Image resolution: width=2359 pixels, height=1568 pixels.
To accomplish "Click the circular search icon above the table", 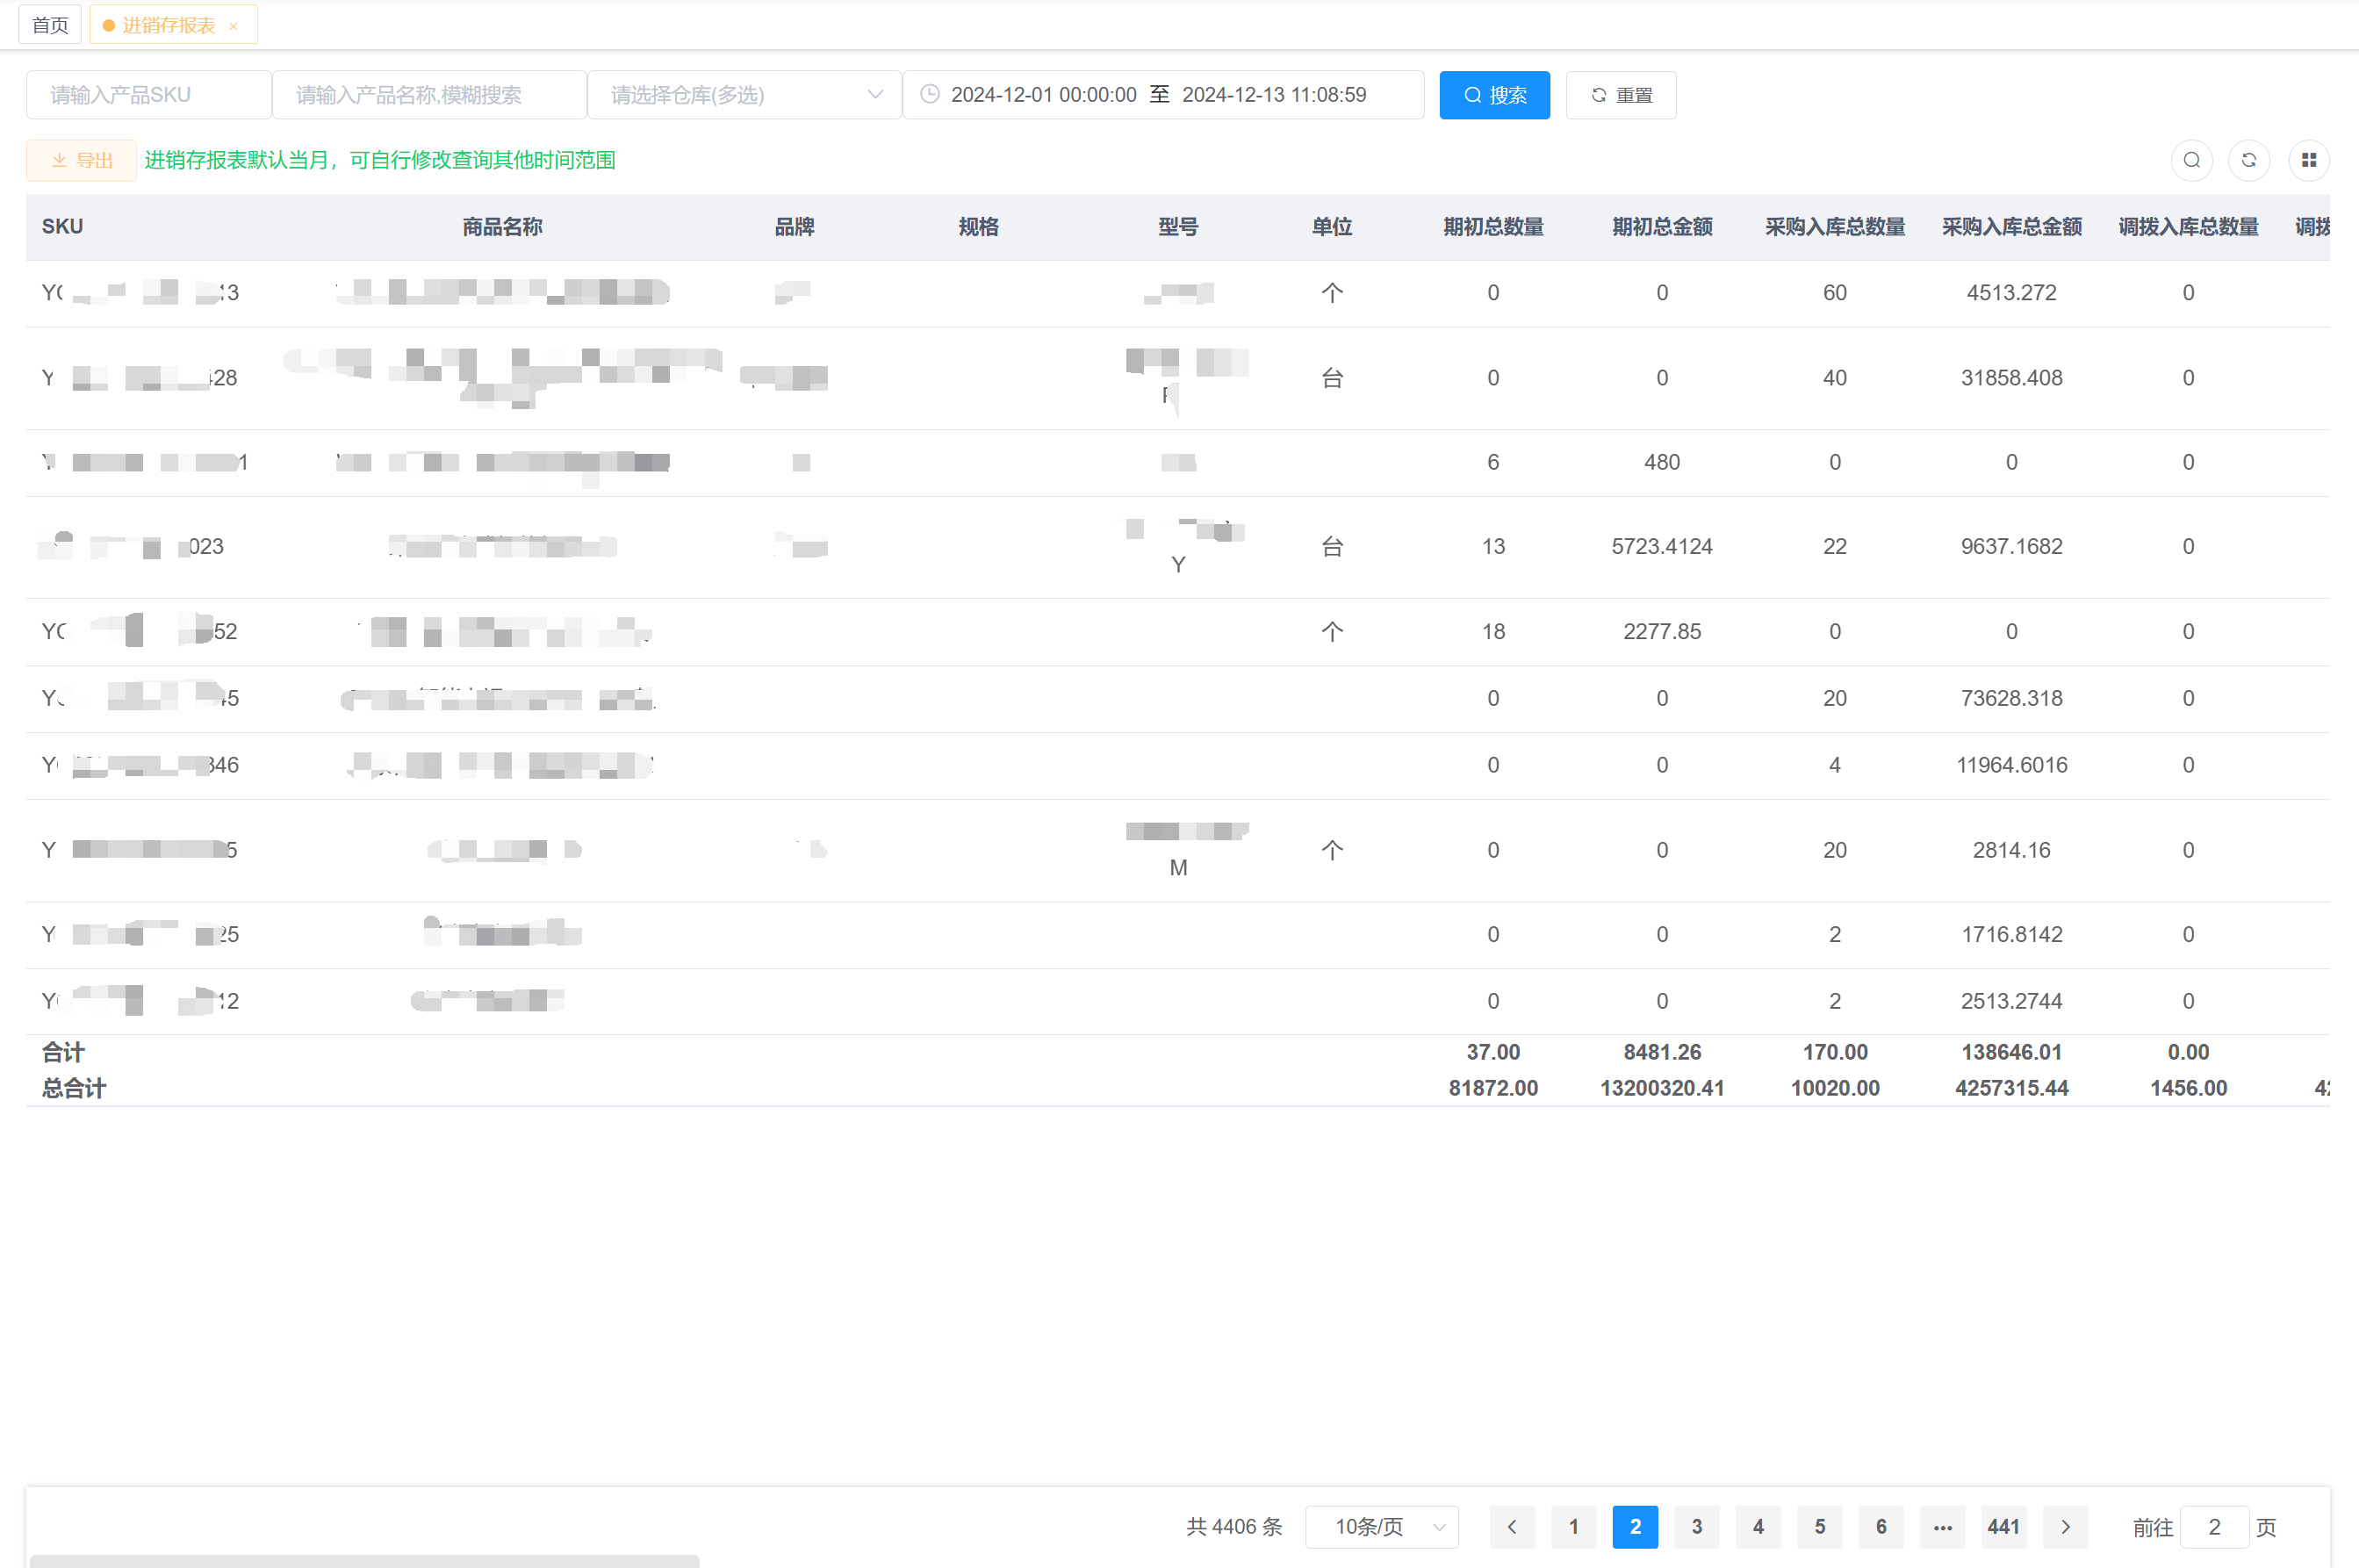I will (x=2191, y=160).
